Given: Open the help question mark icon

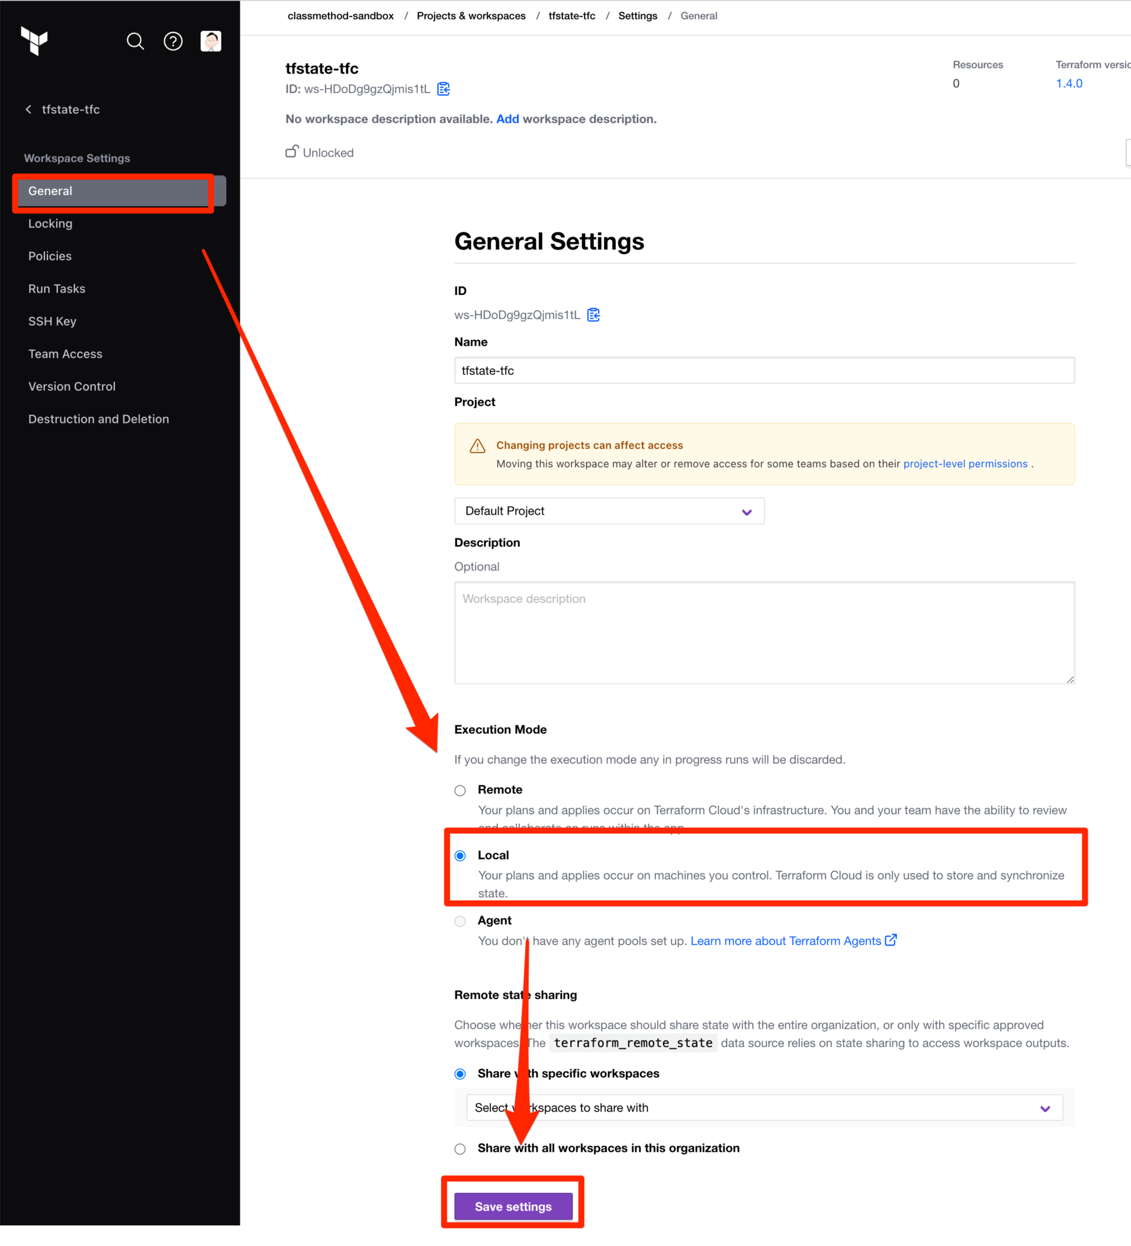Looking at the screenshot, I should coord(173,41).
